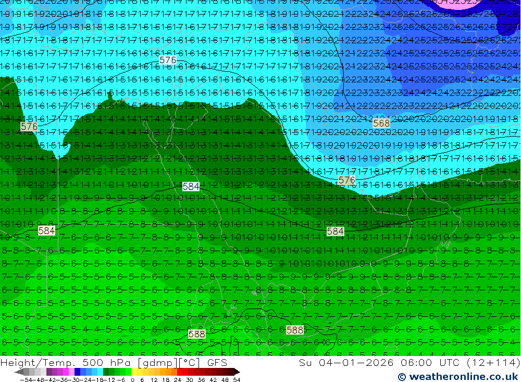
Task: Click the orange swatch left of red
Action: click(x=174, y=372)
